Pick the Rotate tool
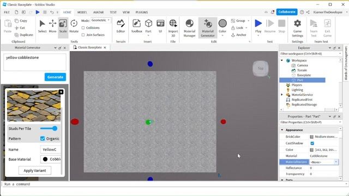This screenshot has width=349, height=196. 74,26
